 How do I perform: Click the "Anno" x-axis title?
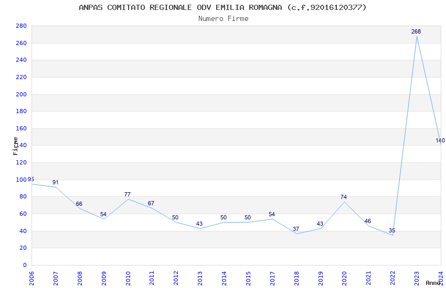tap(433, 283)
